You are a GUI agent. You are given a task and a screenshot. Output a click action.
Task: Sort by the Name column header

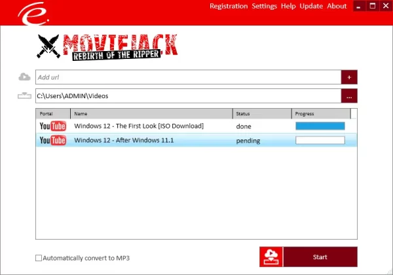pyautogui.click(x=152, y=114)
